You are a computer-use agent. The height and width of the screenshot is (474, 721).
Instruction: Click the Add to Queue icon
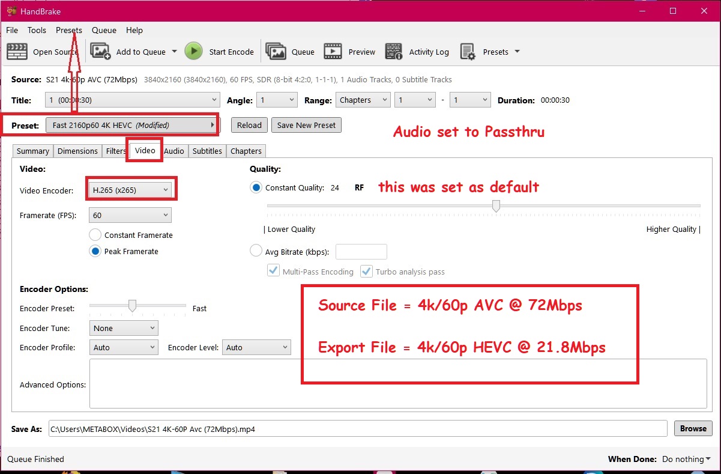pyautogui.click(x=100, y=52)
